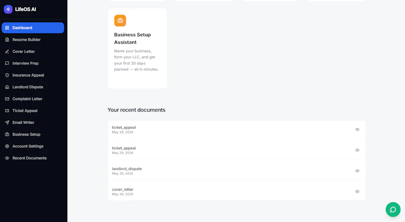Open Cover Letter from the sidebar
405x222 pixels.
point(33,52)
